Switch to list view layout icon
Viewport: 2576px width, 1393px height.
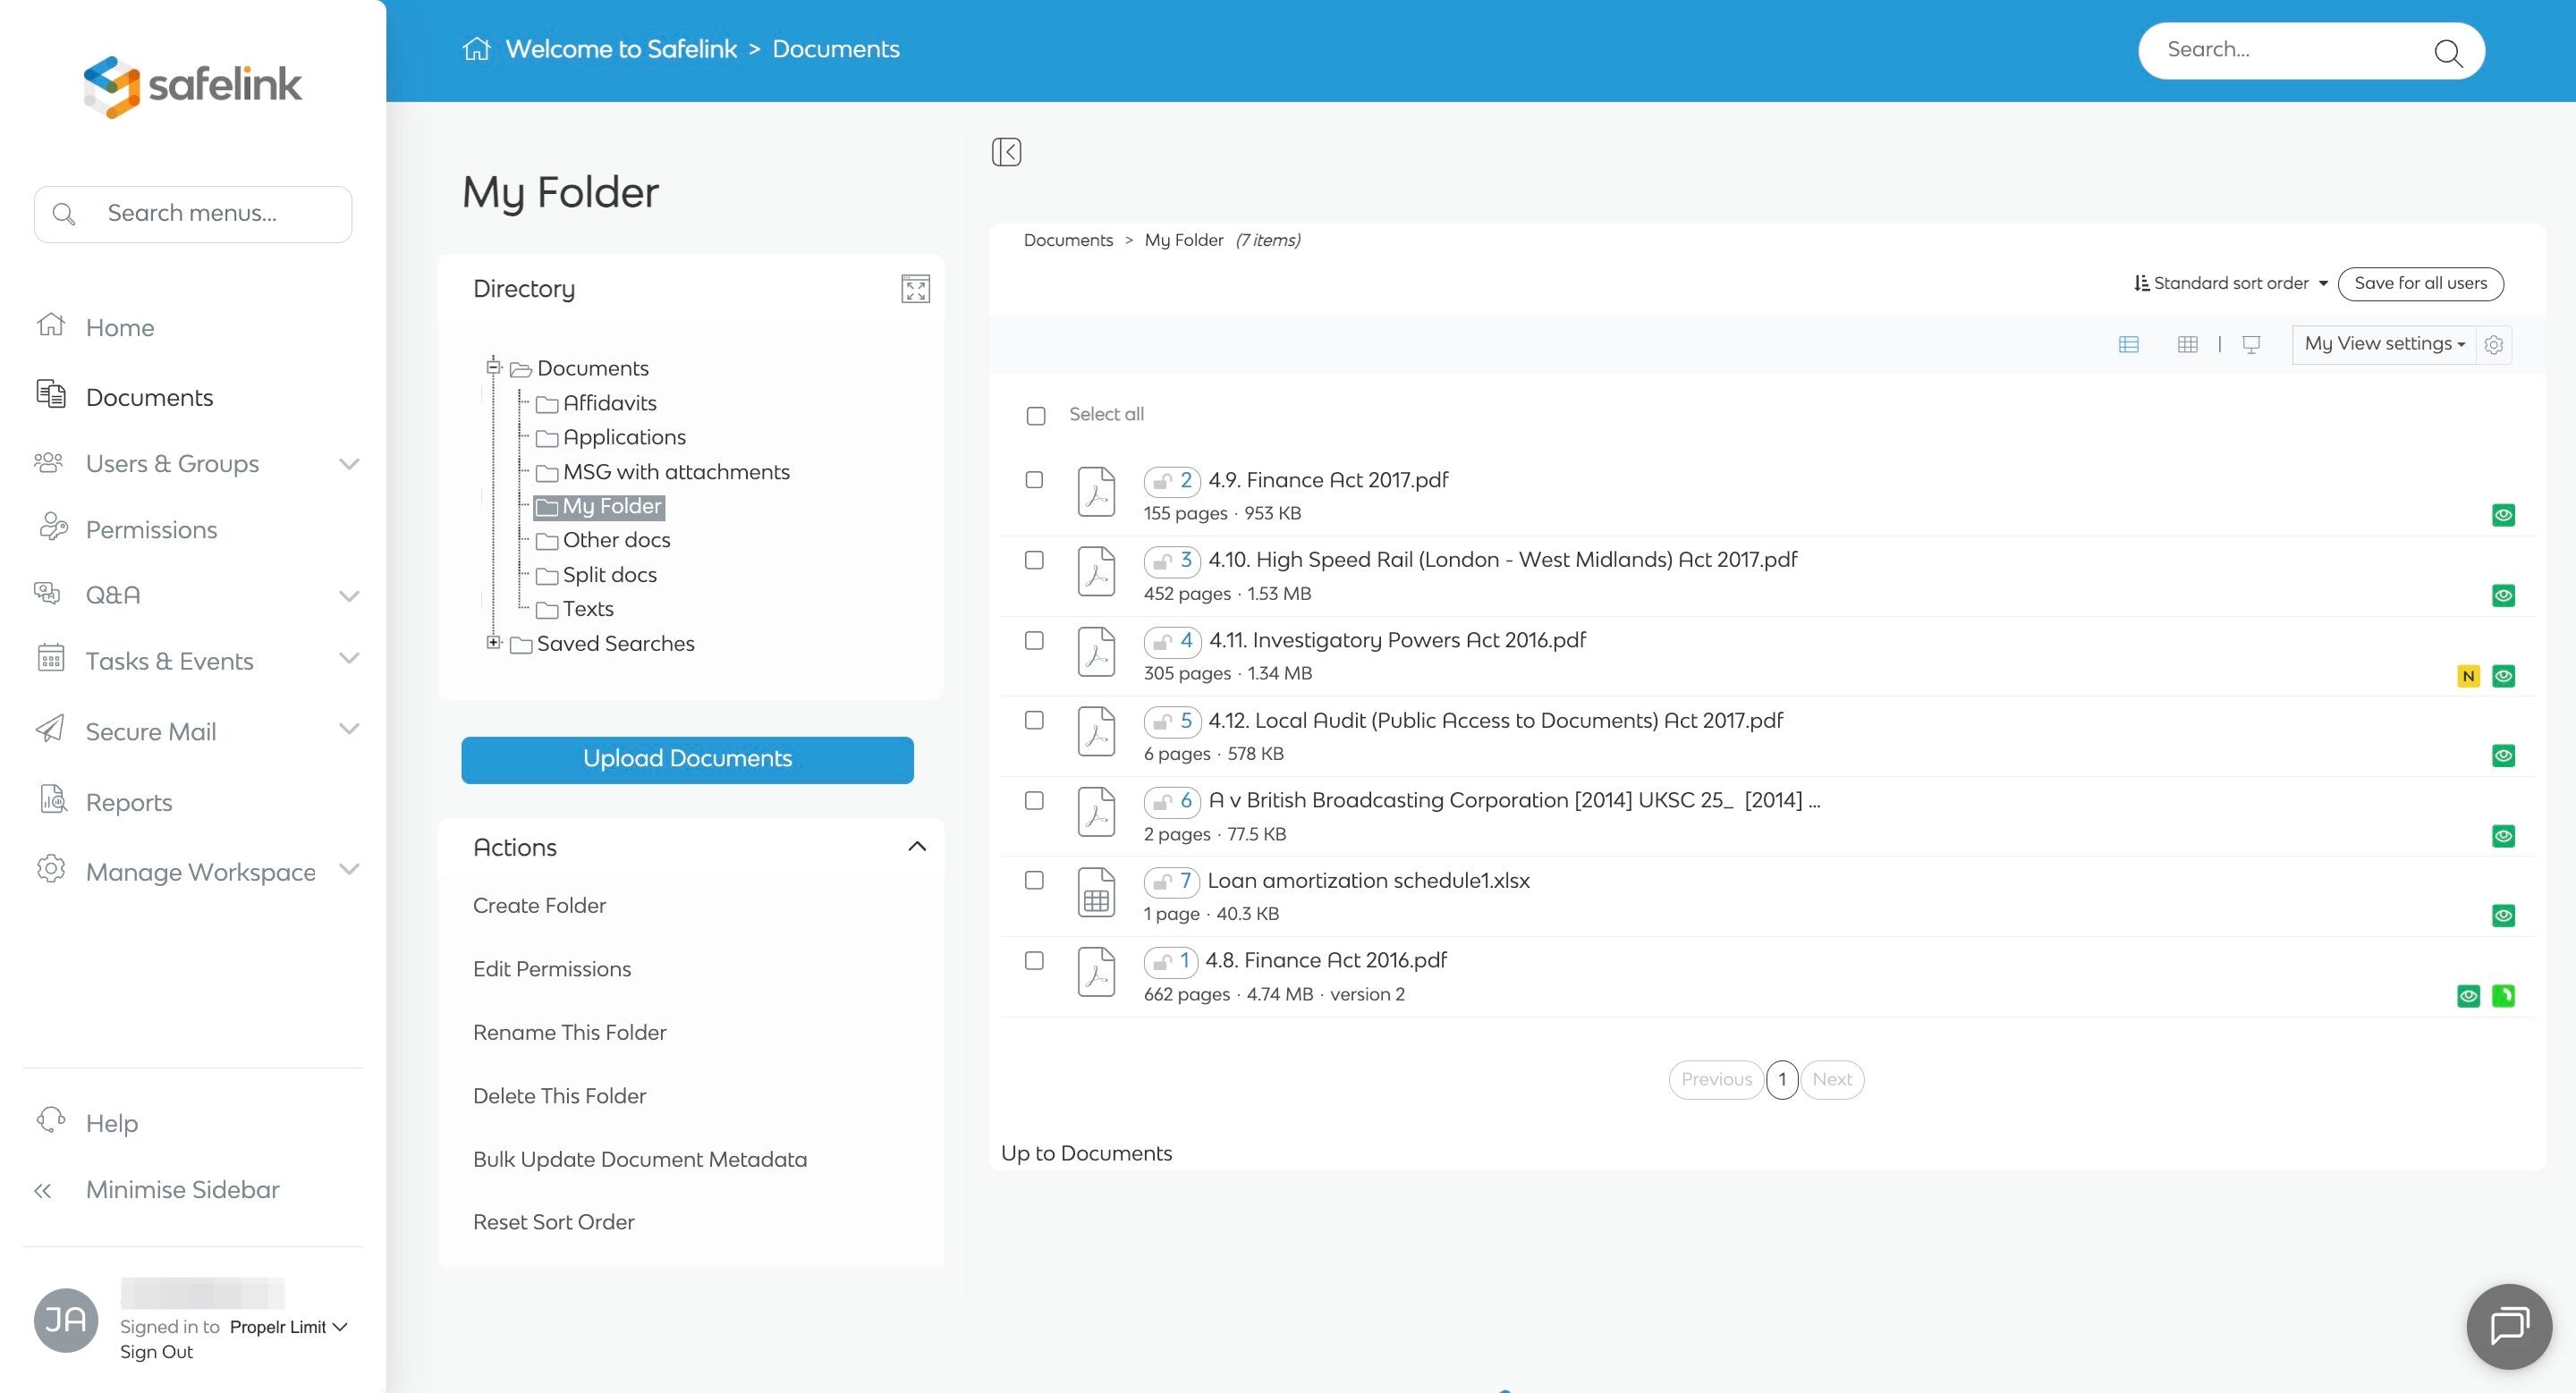[2128, 345]
